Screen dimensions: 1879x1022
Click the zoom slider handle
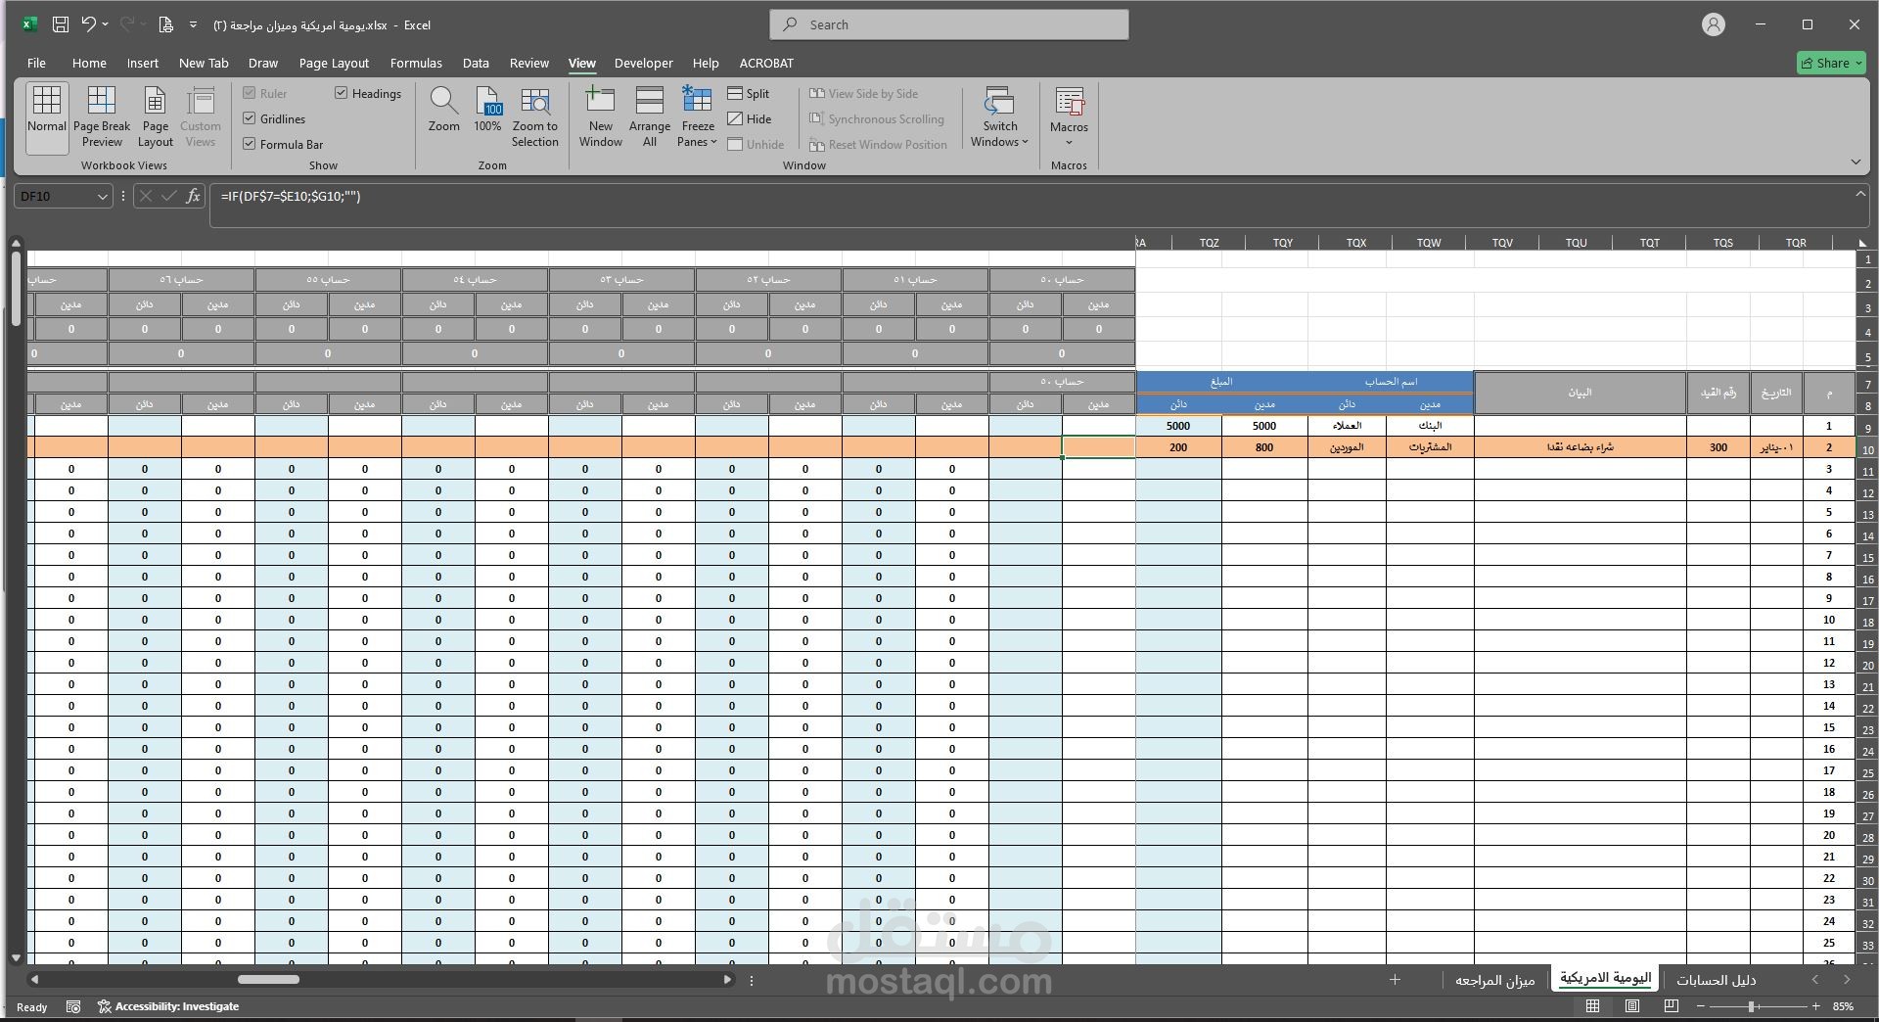(1751, 1006)
